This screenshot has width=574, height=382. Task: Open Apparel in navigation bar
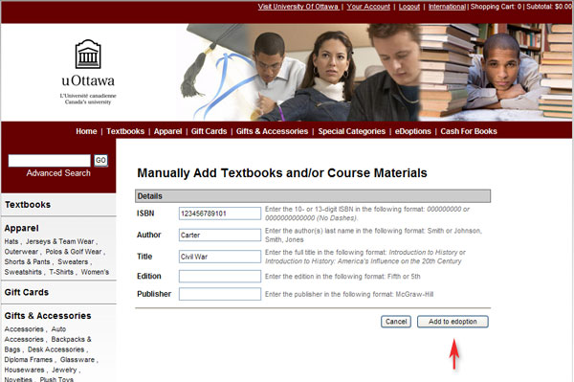167,131
